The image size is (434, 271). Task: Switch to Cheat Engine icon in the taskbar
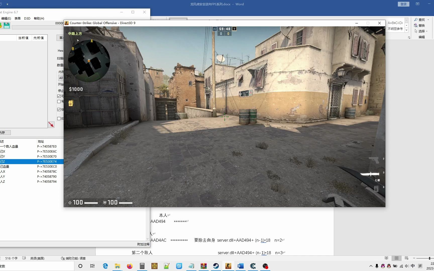pos(253,266)
